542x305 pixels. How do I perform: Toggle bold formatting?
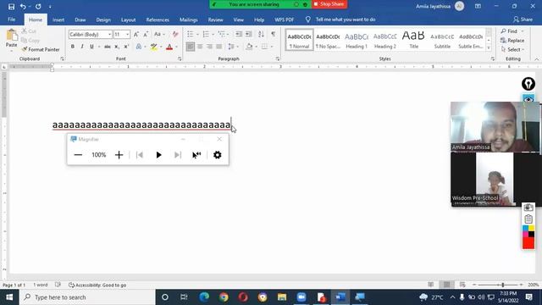[73, 47]
